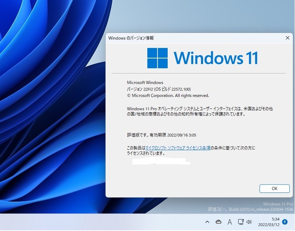This screenshot has width=295, height=231.
Task: Open the network status tray icon
Action: tap(241, 222)
